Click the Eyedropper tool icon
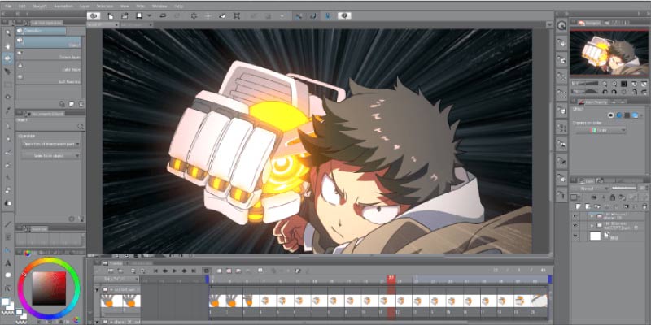 pos(7,110)
